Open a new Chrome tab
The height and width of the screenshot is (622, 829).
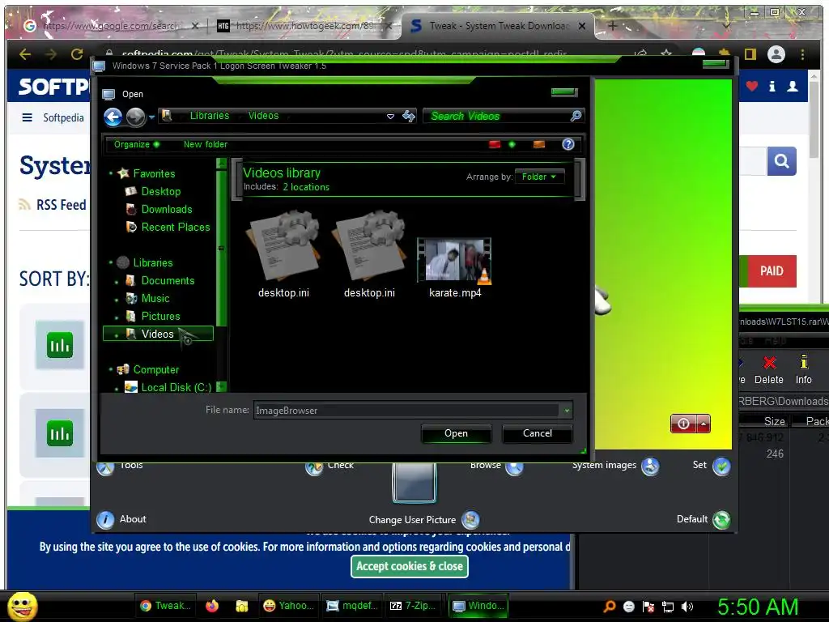click(x=612, y=25)
